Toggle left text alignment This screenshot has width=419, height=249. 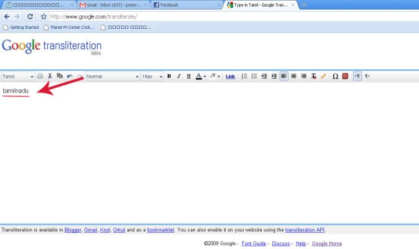283,76
